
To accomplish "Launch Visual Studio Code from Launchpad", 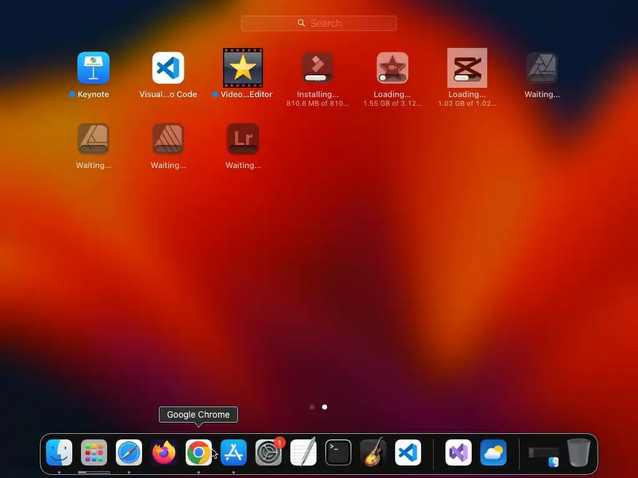I will pyautogui.click(x=168, y=68).
